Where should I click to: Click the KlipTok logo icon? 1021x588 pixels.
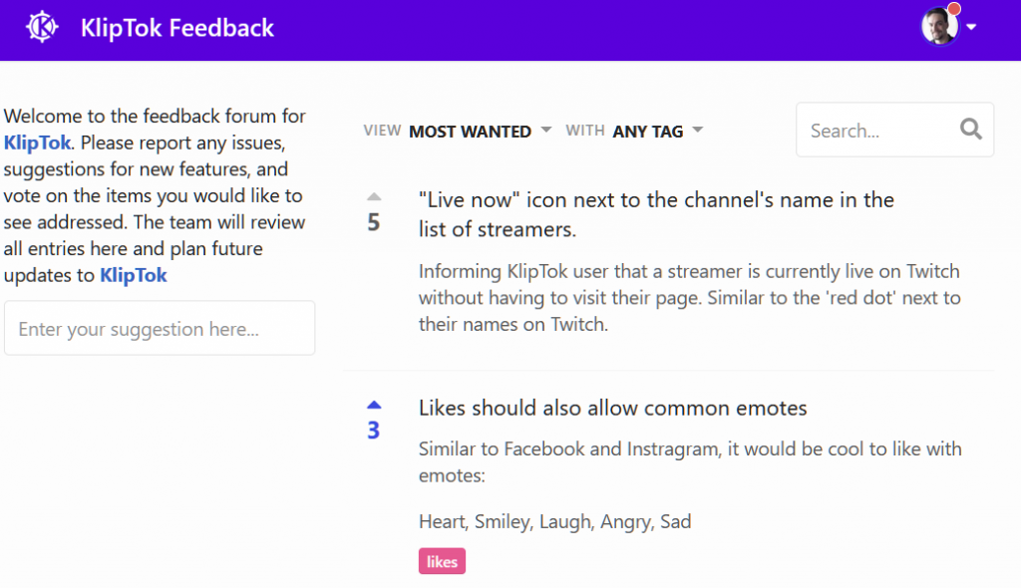42,27
